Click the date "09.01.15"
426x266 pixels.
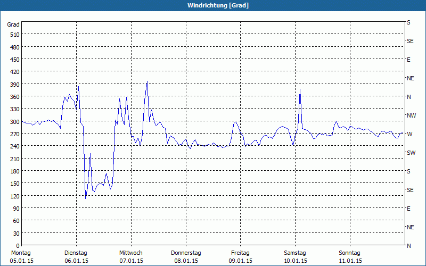point(241,261)
